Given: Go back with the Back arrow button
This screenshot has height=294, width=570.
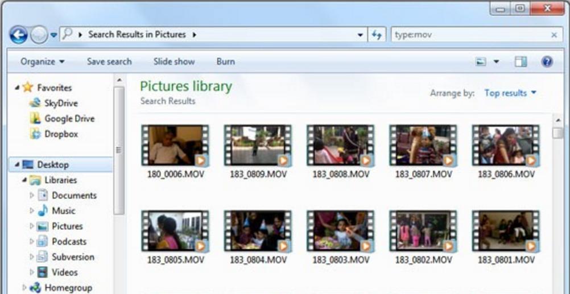Looking at the screenshot, I should pos(19,35).
